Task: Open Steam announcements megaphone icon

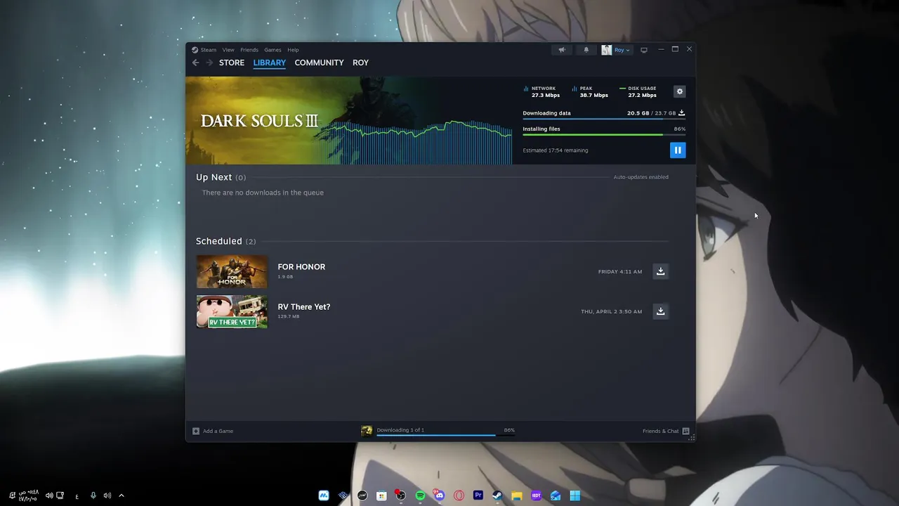Action: [562, 50]
